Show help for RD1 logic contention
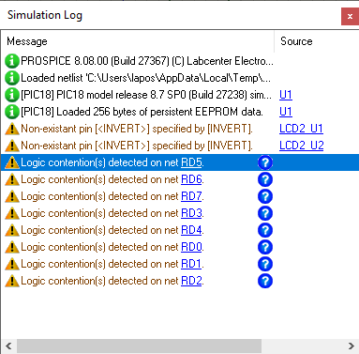This screenshot has width=359, height=354. pos(265,264)
